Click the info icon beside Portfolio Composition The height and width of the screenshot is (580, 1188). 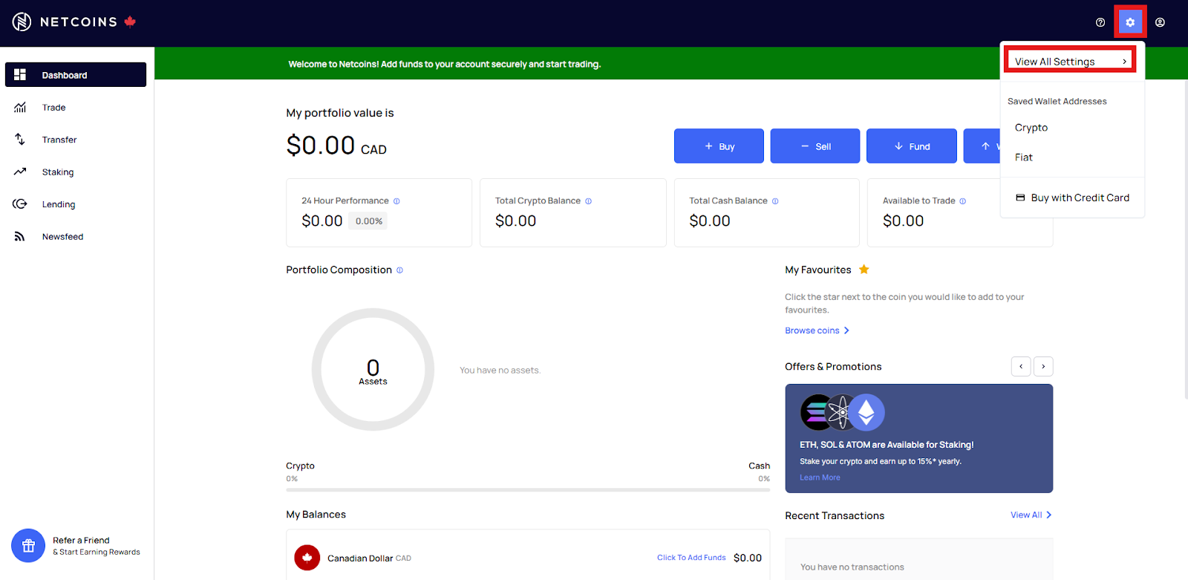399,270
